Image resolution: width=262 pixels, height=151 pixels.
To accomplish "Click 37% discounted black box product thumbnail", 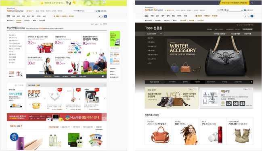I will [92, 96].
